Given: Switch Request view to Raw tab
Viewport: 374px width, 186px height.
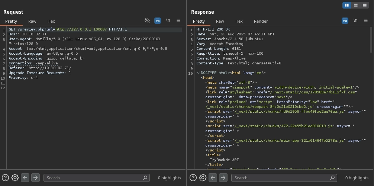Looking at the screenshot, I should coord(32,21).
